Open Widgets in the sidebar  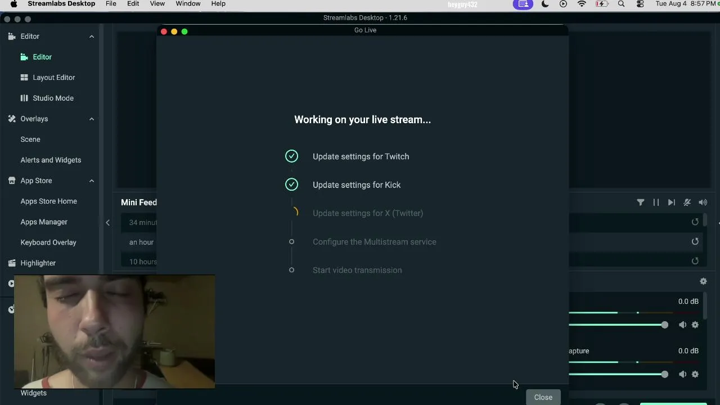click(34, 393)
